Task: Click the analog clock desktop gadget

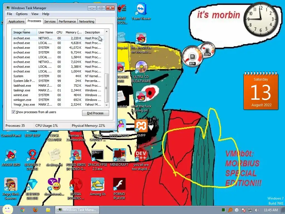Action: [x=261, y=19]
